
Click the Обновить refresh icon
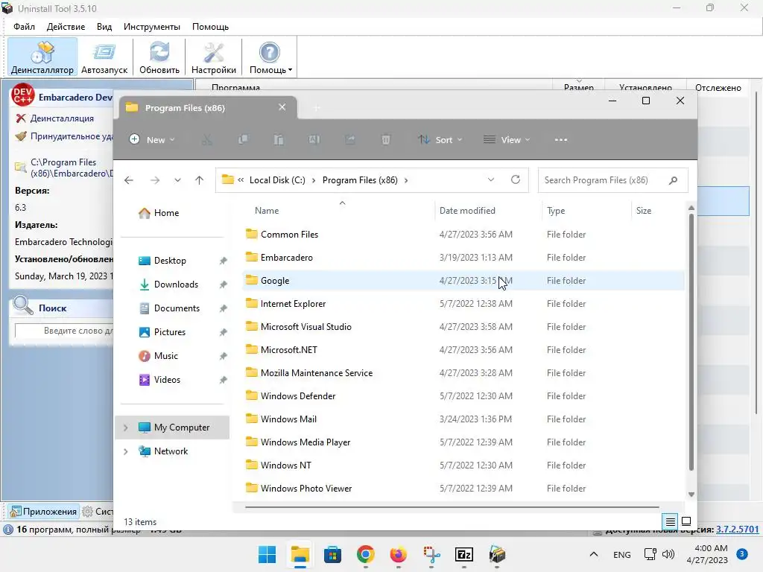tap(159, 57)
